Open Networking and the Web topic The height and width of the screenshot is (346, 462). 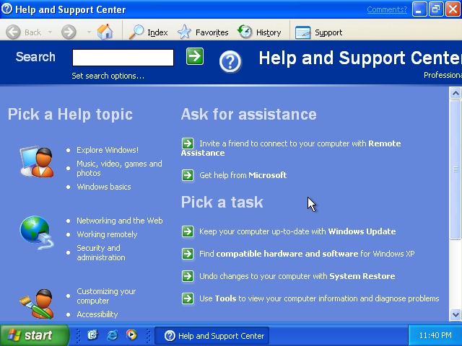pyautogui.click(x=120, y=221)
